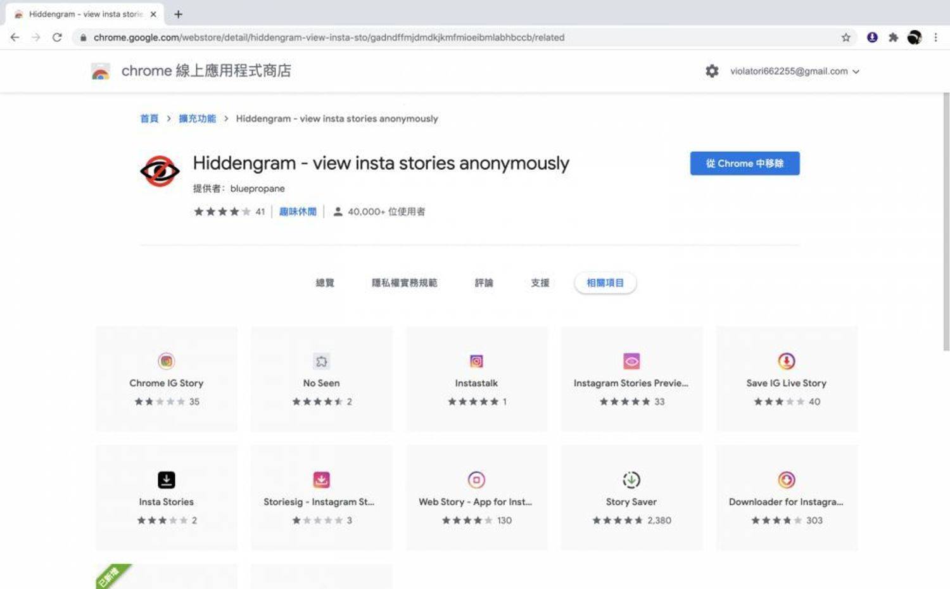Open Chrome three-dot menu
Image resolution: width=950 pixels, height=589 pixels.
click(x=935, y=37)
